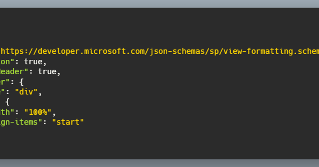The image size is (319, 167).
Task: Click the align-items key text
Action: pos(19,122)
